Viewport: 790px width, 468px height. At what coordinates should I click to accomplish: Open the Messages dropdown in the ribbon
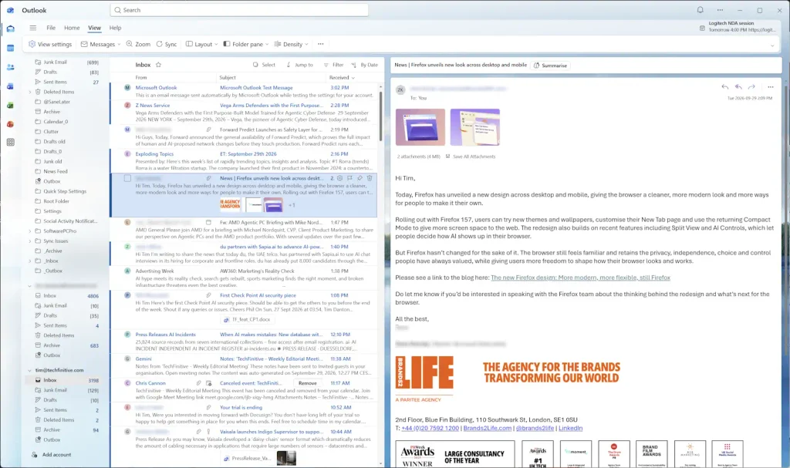coord(101,44)
